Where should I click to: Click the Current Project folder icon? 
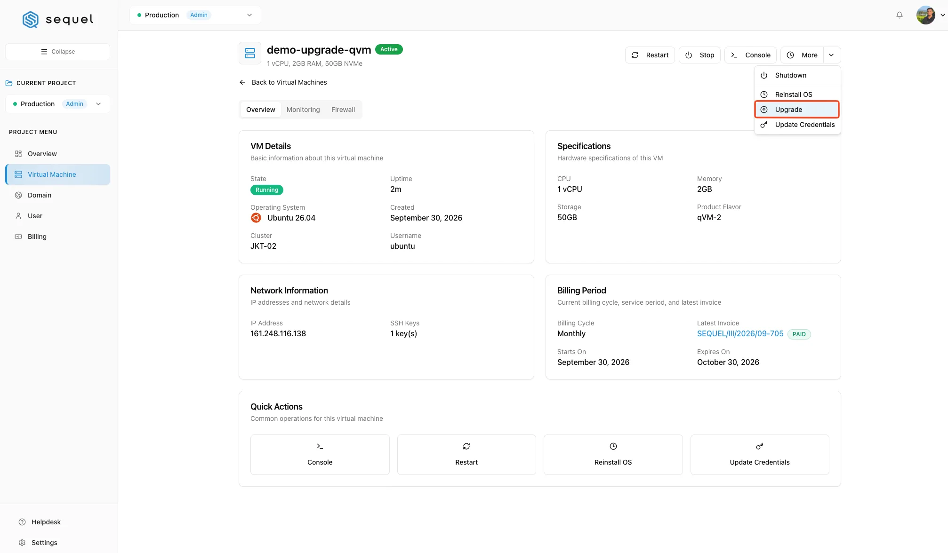[x=9, y=83]
